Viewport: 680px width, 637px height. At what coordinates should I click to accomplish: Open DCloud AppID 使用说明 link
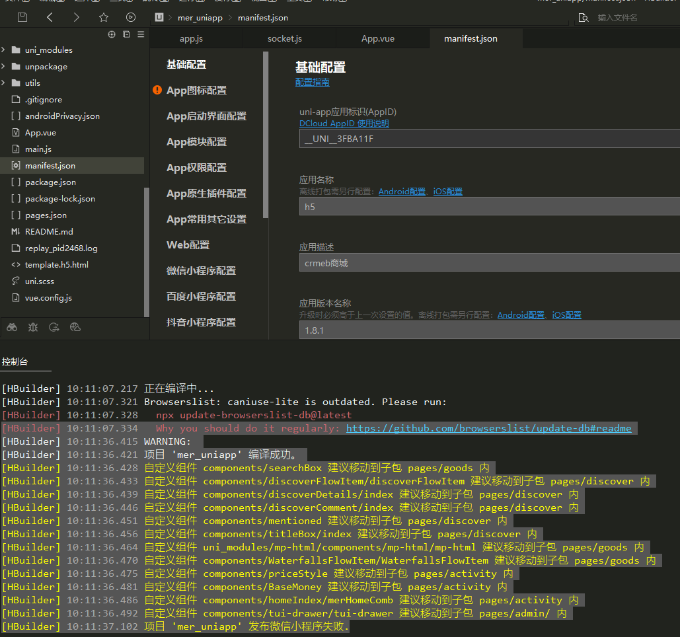[x=344, y=124]
